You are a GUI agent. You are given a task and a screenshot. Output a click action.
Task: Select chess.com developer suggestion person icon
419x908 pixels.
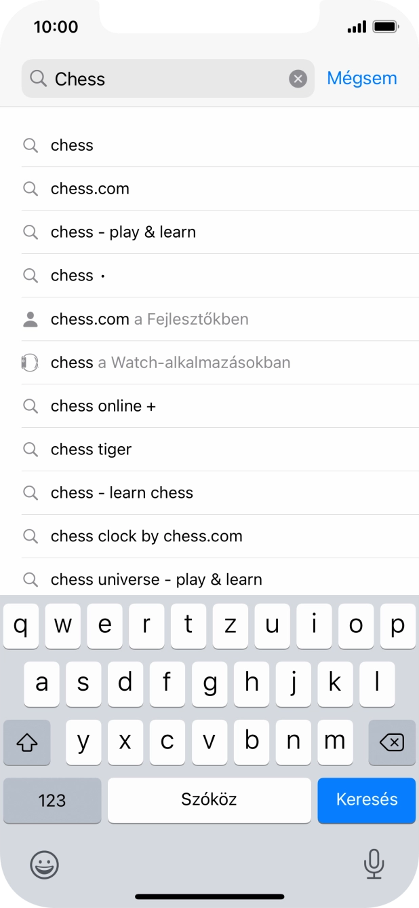31,319
